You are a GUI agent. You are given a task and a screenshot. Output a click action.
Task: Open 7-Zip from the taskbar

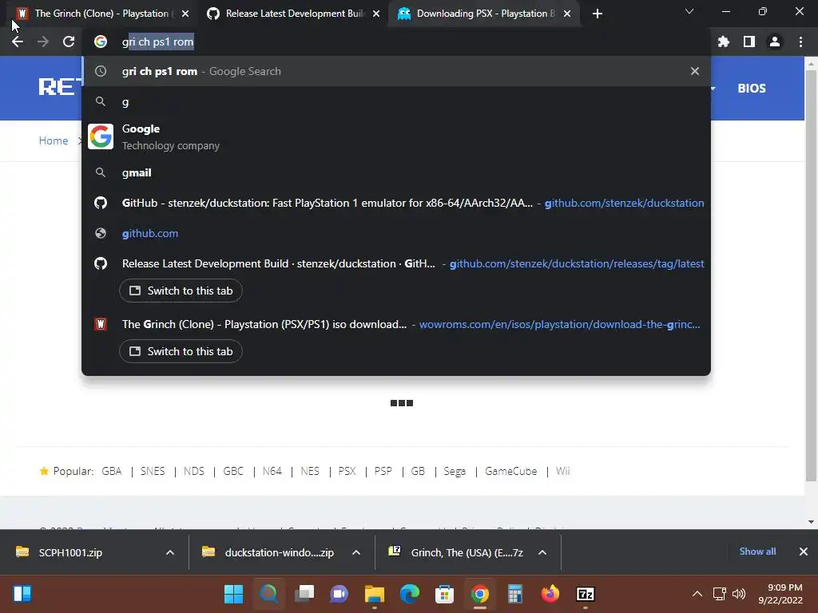(586, 594)
